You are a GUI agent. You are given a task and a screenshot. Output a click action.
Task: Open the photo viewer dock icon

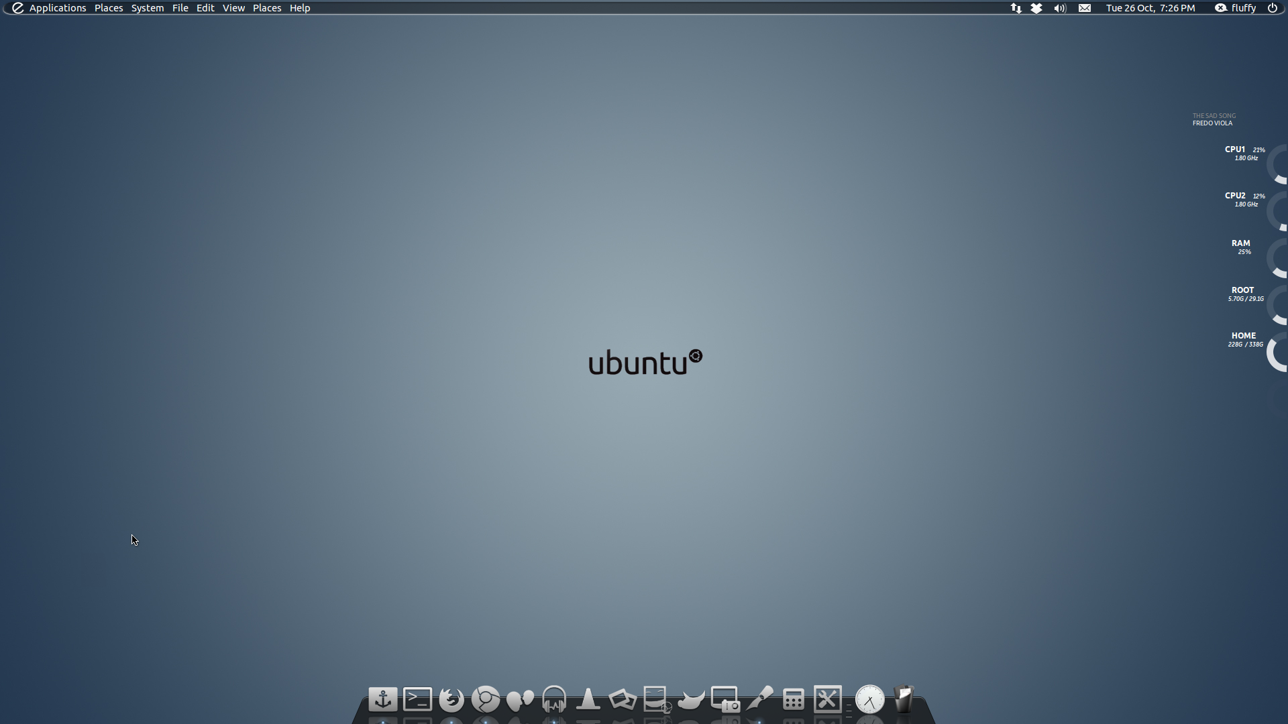pos(623,699)
